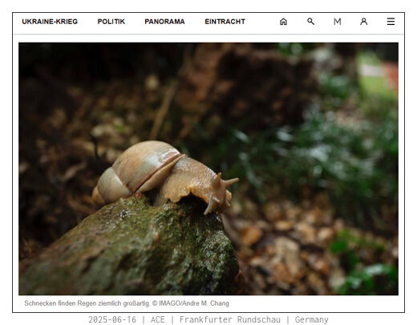Click the blurred green foliage in photo
This screenshot has height=325, width=417.
pyautogui.click(x=334, y=150)
